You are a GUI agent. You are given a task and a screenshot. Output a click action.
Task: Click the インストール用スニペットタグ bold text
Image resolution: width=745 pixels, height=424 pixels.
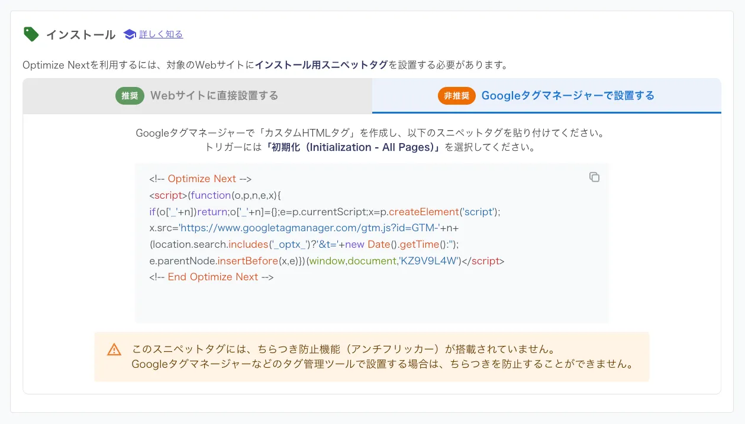click(321, 64)
